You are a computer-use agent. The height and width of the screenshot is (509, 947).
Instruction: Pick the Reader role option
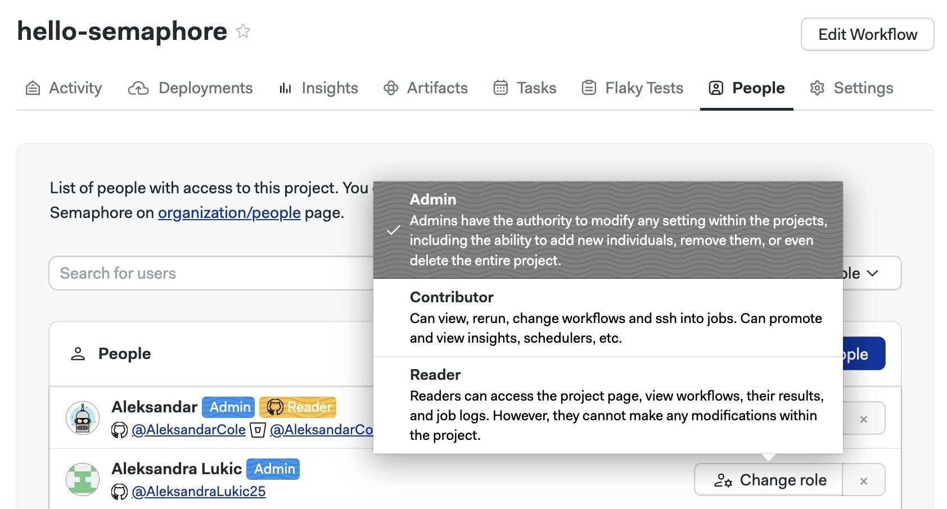608,405
